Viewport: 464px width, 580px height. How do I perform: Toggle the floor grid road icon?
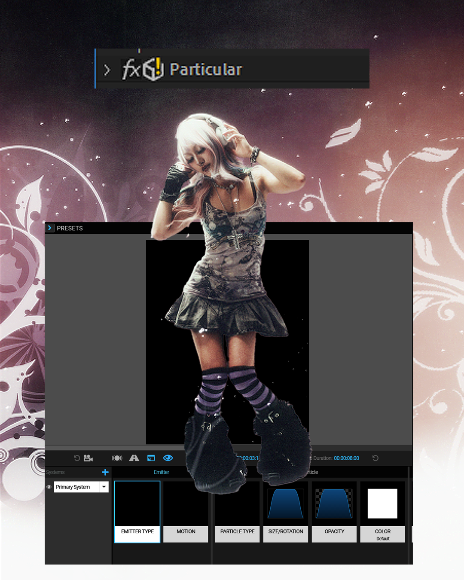click(134, 458)
